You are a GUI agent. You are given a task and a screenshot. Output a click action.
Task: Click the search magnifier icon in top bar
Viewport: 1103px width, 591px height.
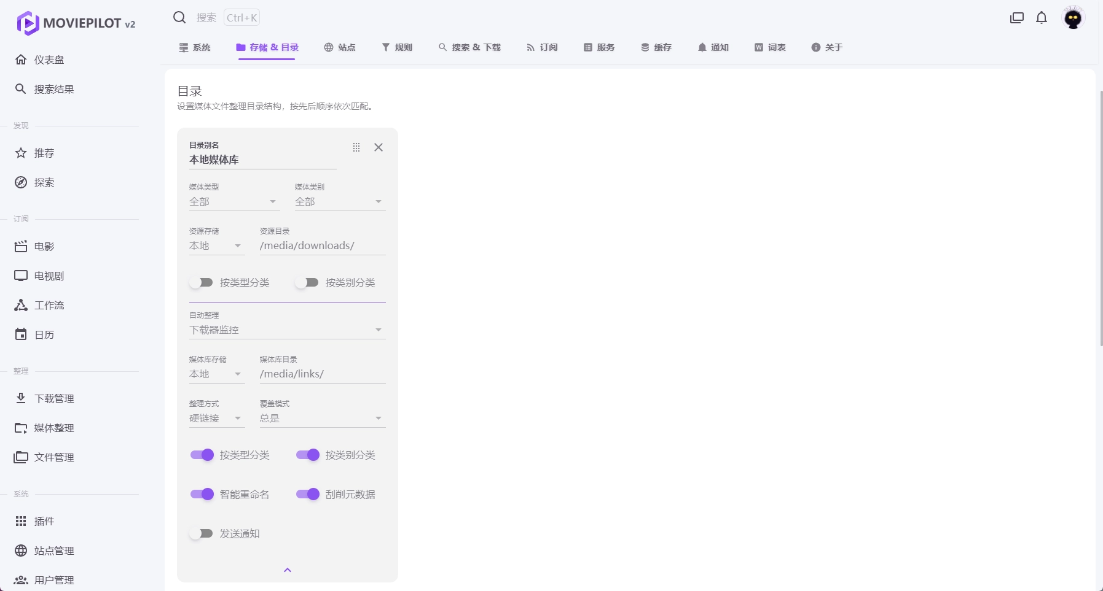pyautogui.click(x=179, y=17)
